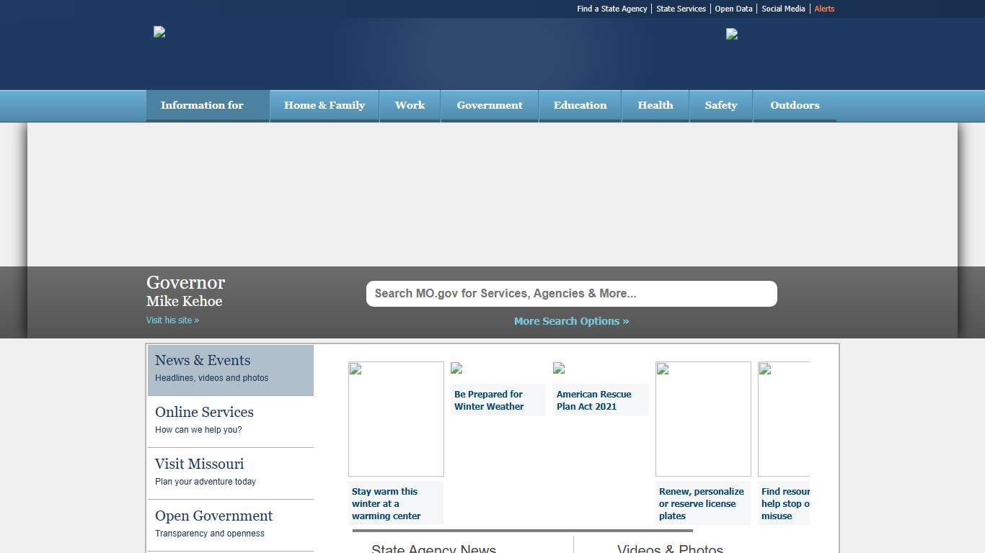Open the Health navigation item

655,105
